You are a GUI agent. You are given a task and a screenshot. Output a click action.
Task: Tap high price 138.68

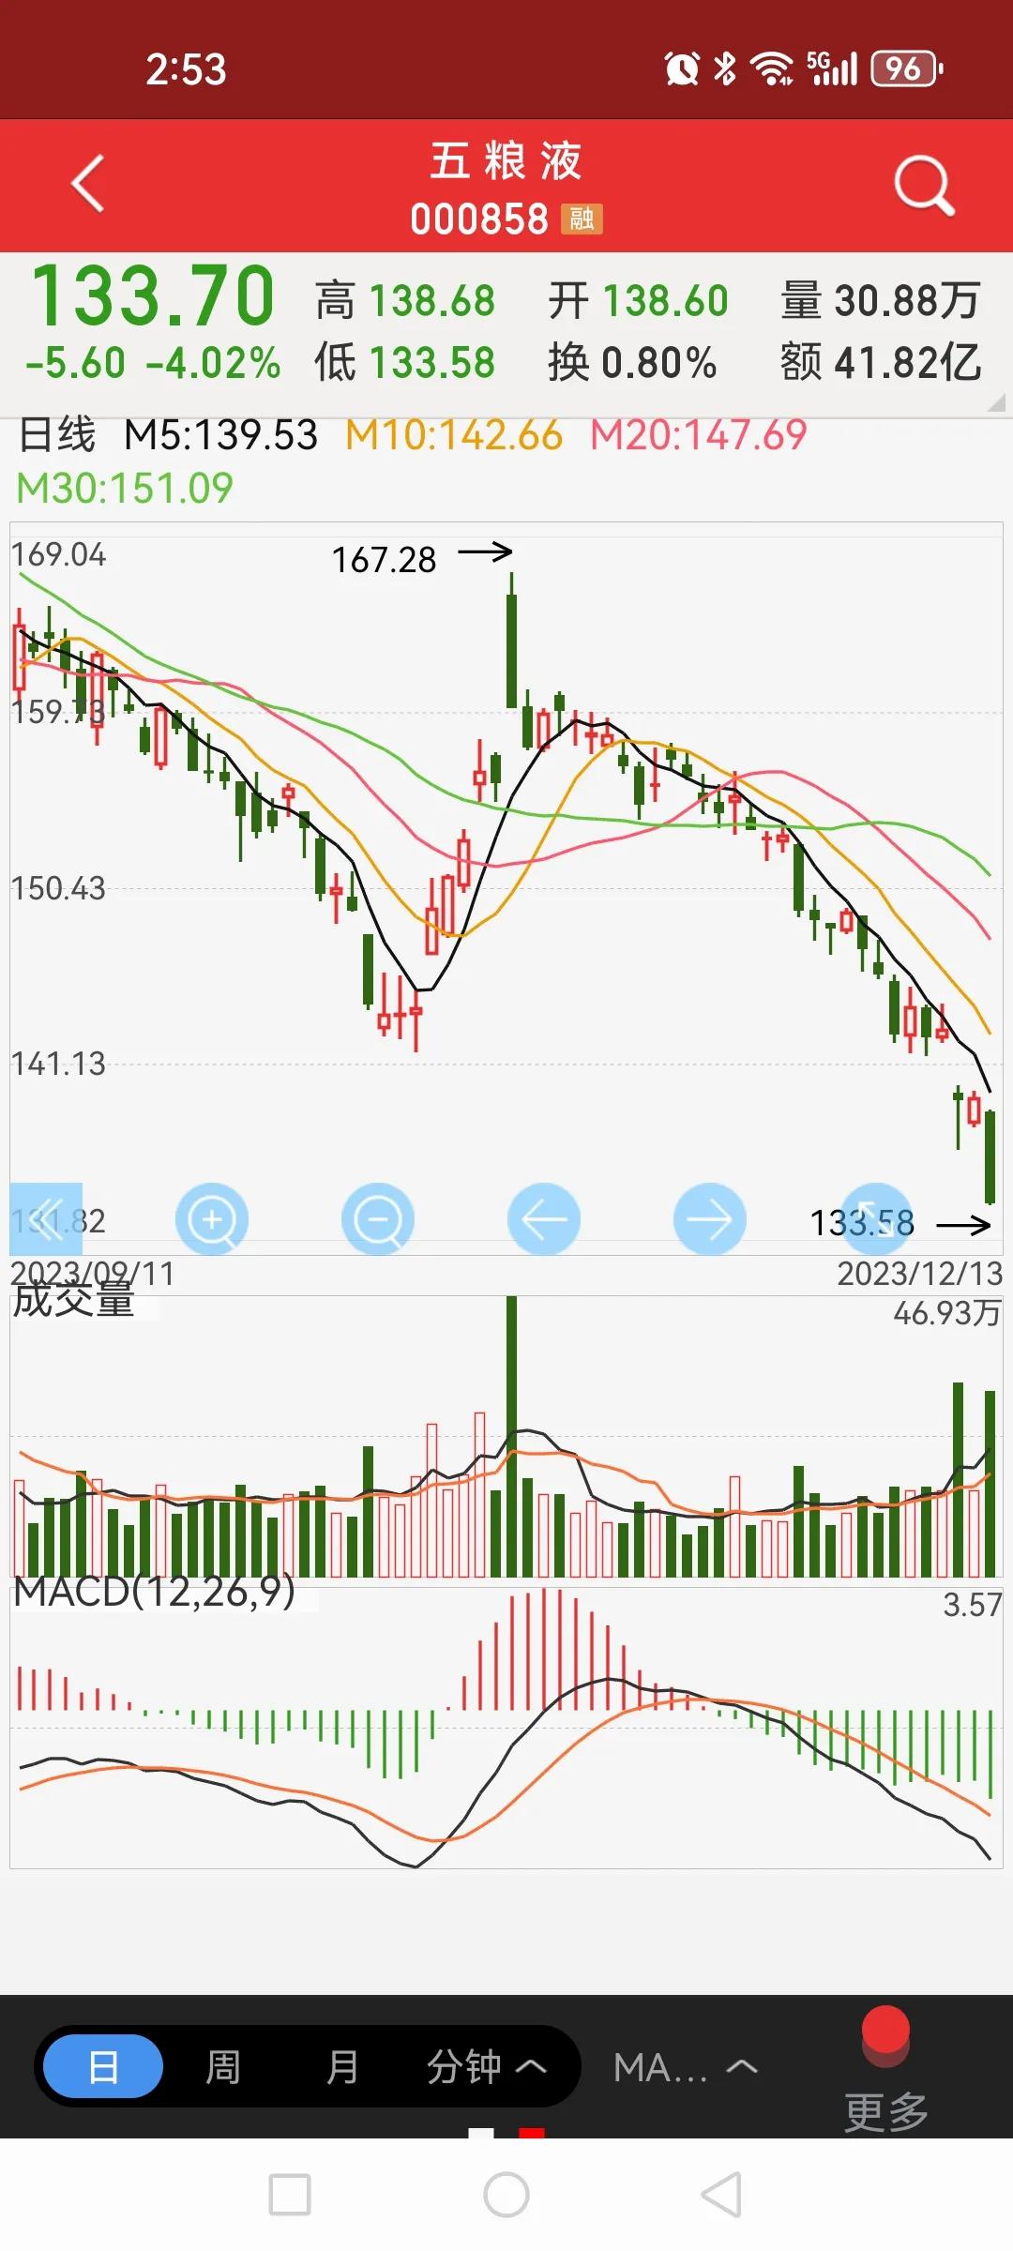pyautogui.click(x=432, y=301)
